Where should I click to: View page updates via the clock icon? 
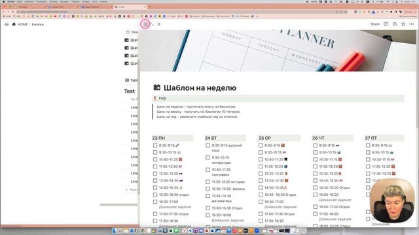point(395,24)
